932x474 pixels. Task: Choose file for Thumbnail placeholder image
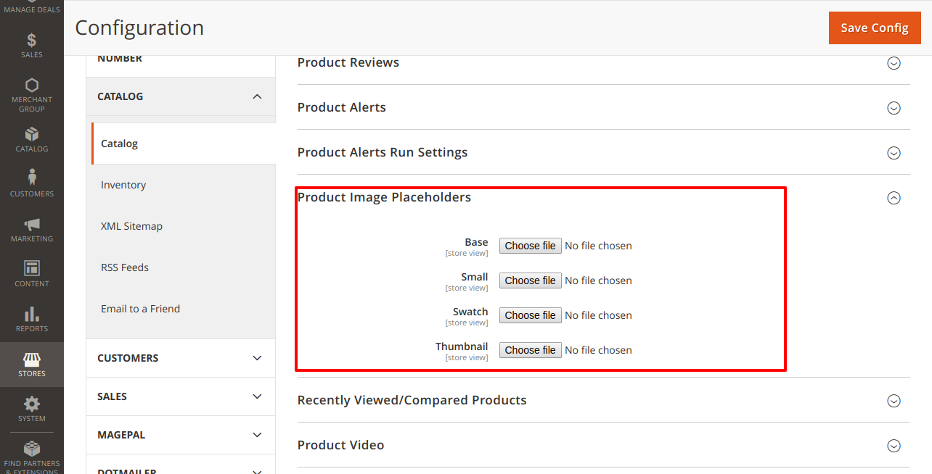tap(530, 350)
